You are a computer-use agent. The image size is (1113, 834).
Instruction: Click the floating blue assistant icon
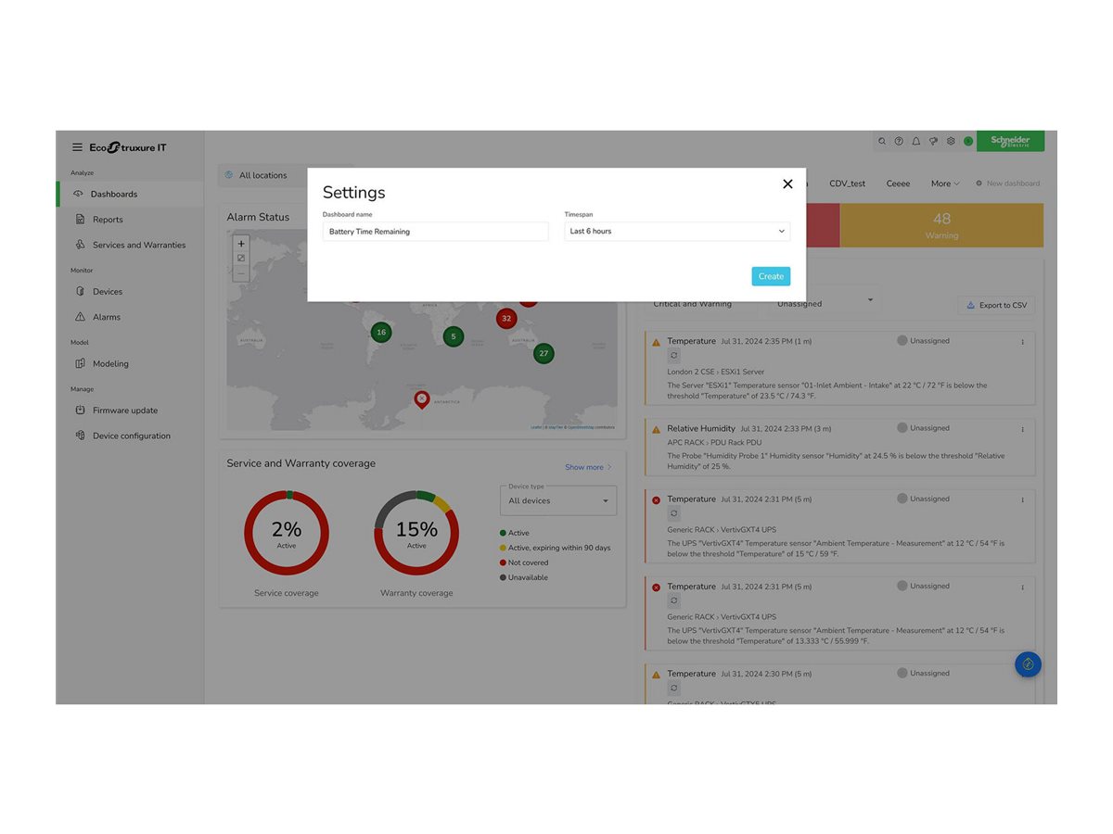[1028, 664]
